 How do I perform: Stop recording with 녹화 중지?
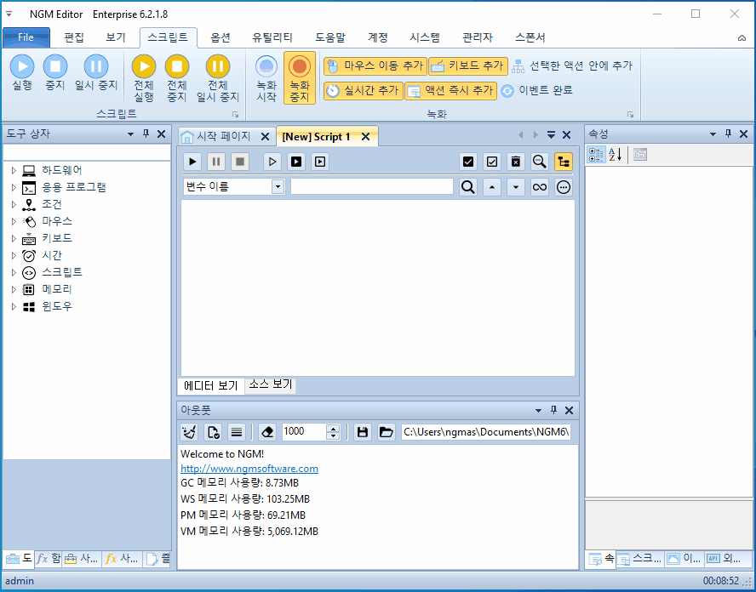(x=300, y=78)
